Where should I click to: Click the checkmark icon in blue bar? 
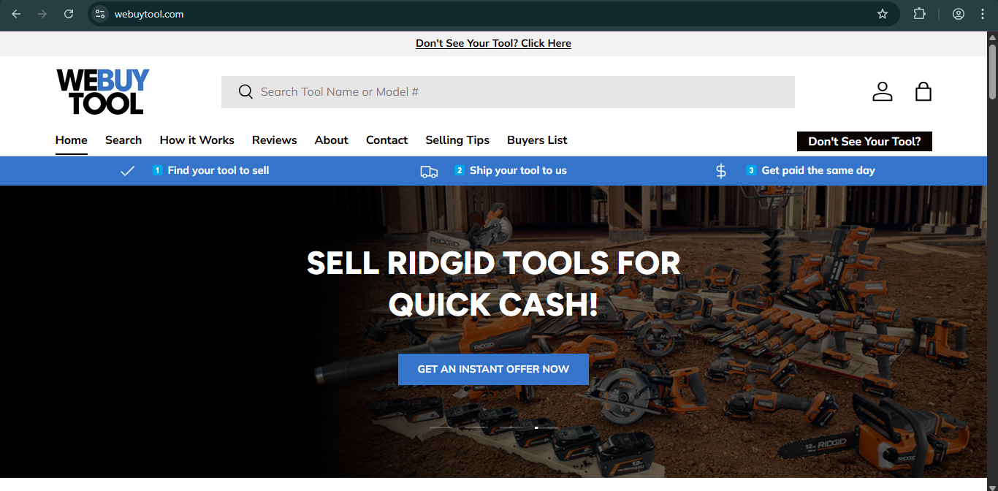(128, 171)
